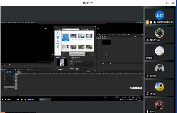177x113 pixels.
Task: Click the folder icon in bin window toolbar
Action: [100, 35]
